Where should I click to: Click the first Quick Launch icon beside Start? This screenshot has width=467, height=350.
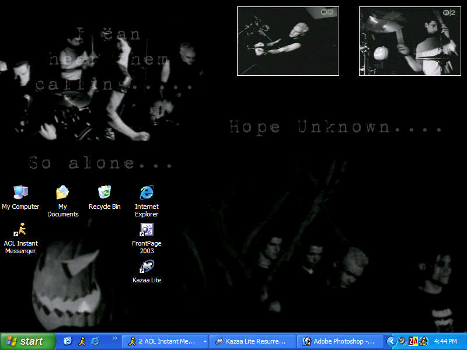(68, 341)
